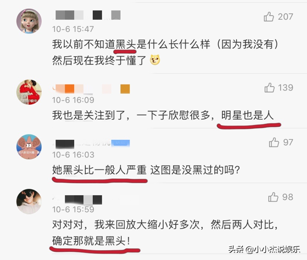Select the comment starting 对对对

tap(165, 233)
